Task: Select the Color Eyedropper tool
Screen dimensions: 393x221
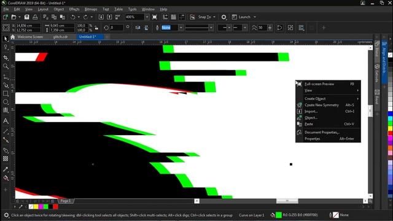Action: (6, 169)
